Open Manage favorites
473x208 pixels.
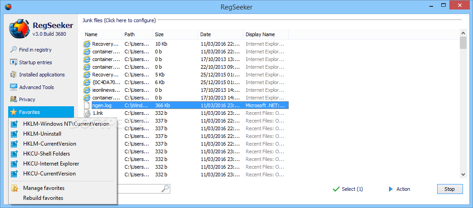coord(63,188)
